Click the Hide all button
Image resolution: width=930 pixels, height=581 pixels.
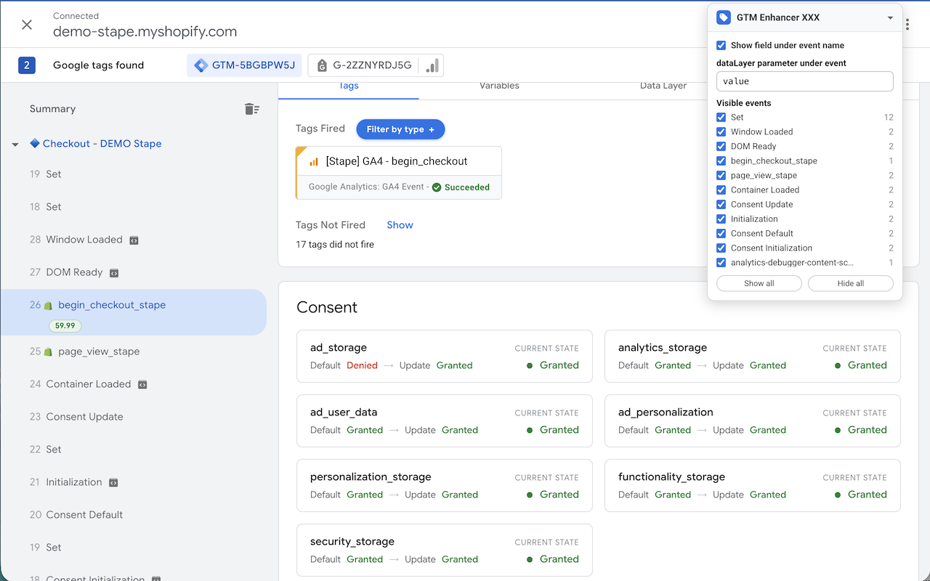pyautogui.click(x=851, y=283)
